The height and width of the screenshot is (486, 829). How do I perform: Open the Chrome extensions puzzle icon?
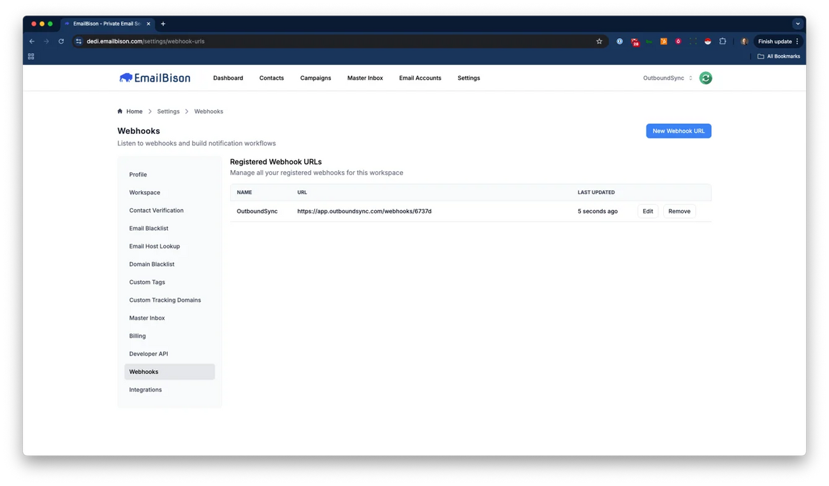pos(723,41)
